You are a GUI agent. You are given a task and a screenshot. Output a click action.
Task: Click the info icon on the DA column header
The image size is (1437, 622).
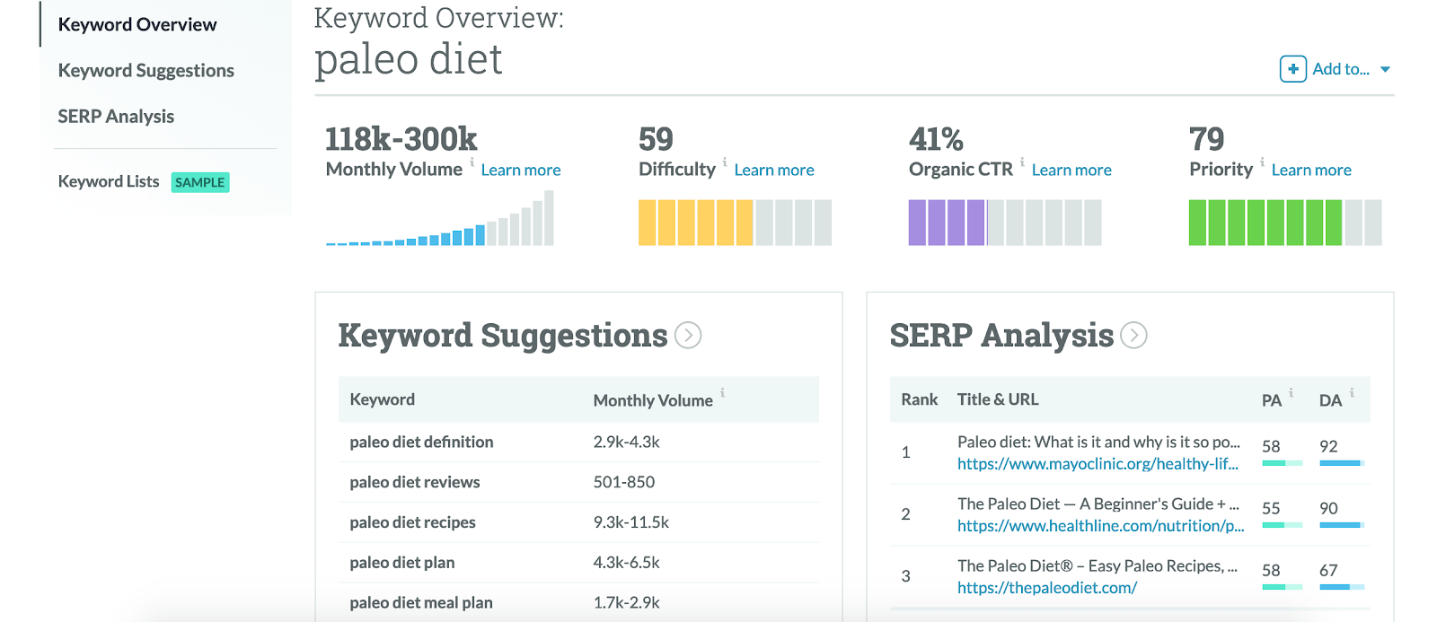(x=1353, y=393)
